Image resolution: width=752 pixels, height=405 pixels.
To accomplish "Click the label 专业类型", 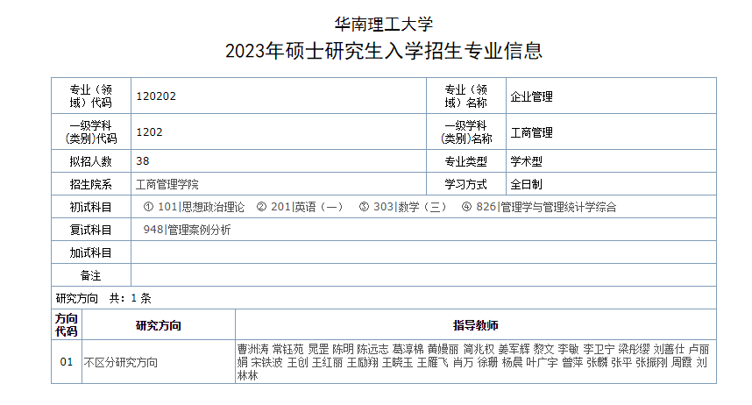I will point(465,161).
